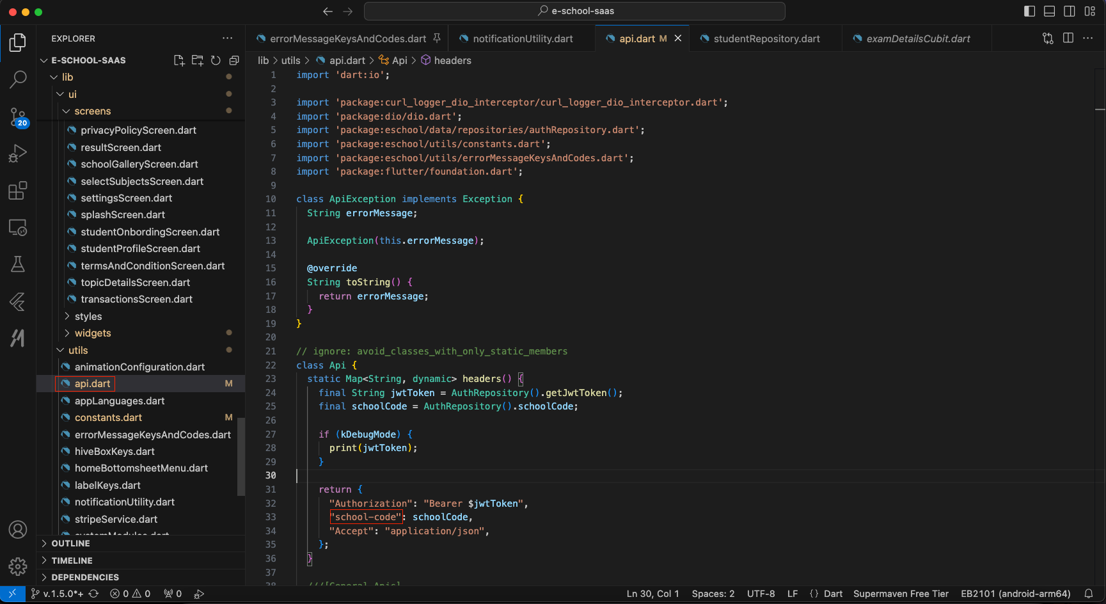This screenshot has width=1106, height=604.
Task: Open the Testing flask view
Action: pyautogui.click(x=18, y=264)
